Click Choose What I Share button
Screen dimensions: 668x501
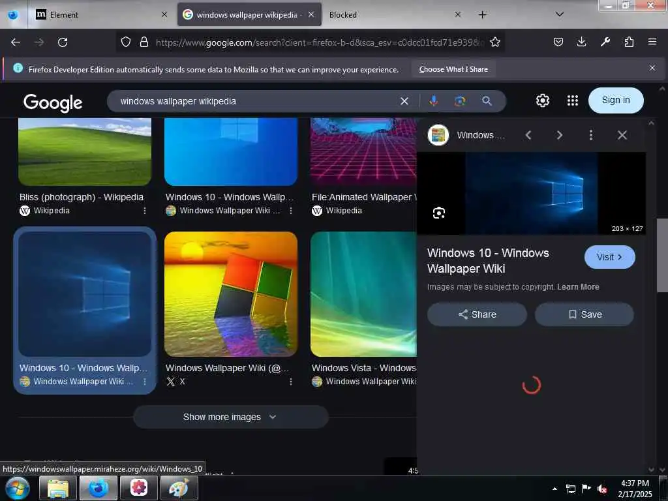click(x=453, y=69)
